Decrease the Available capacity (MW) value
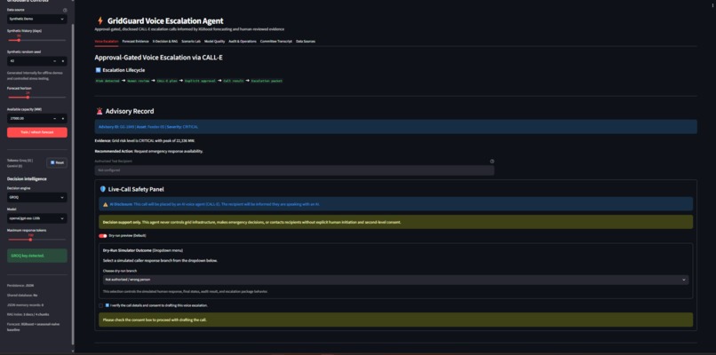Screen dimensions: 716x355 (55, 119)
